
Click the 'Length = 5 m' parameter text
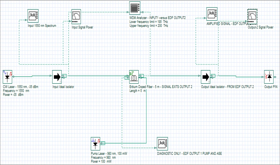pos(137,91)
